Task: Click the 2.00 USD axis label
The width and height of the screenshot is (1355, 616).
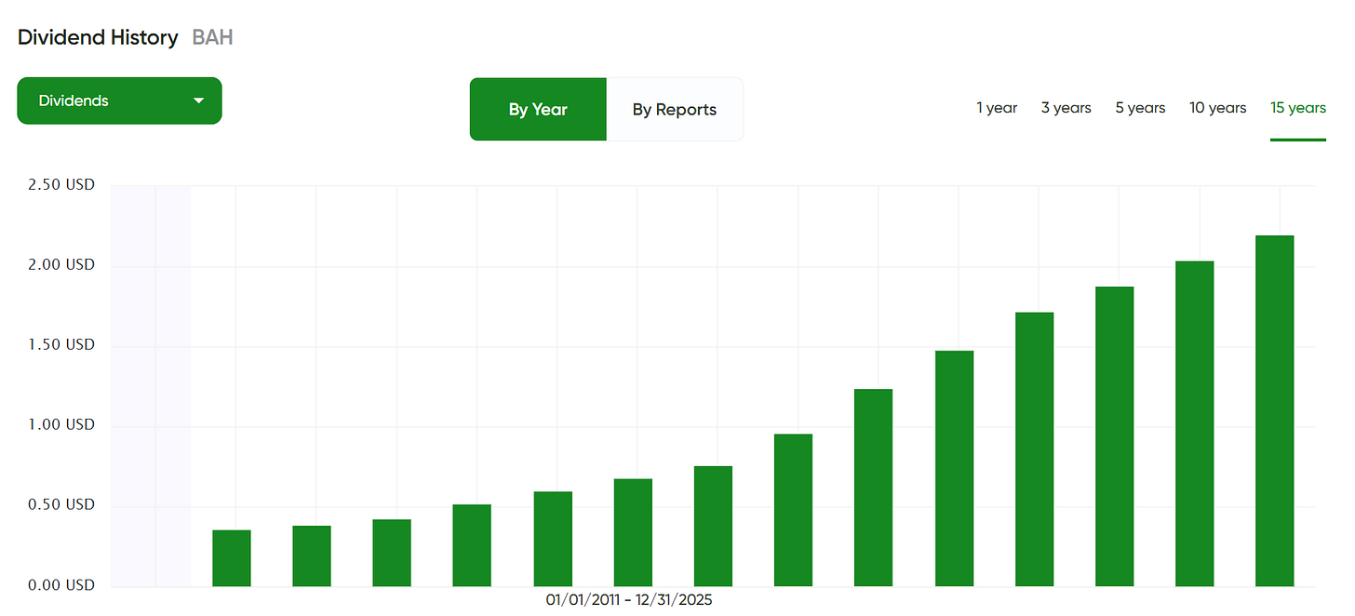Action: coord(62,264)
